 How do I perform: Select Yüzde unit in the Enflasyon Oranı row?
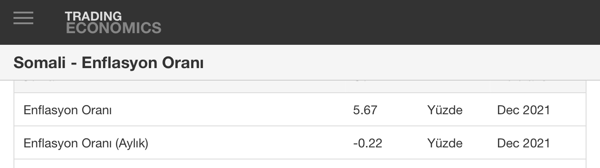445,110
